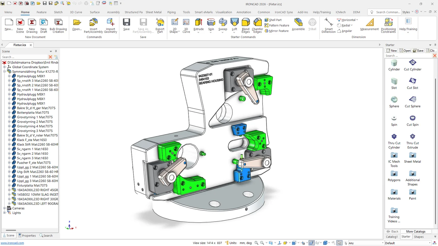The image size is (438, 246).
Task: Expand the Global Coordinate System node
Action: tap(4, 67)
